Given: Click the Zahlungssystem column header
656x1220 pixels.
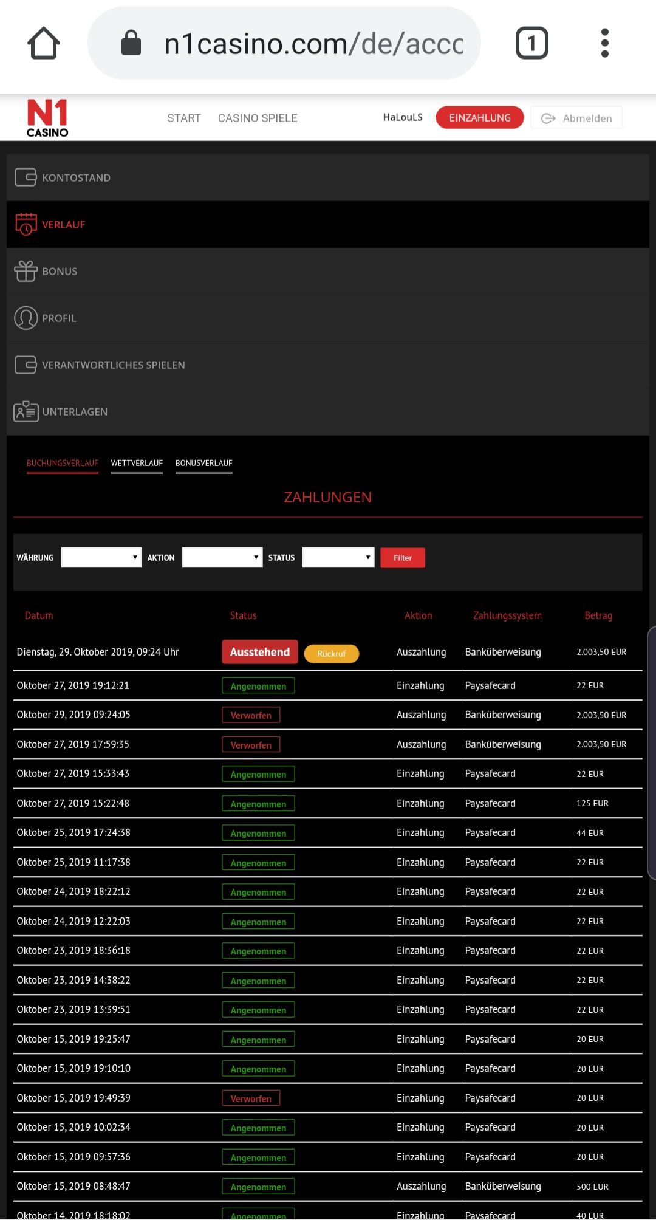Looking at the screenshot, I should point(507,615).
